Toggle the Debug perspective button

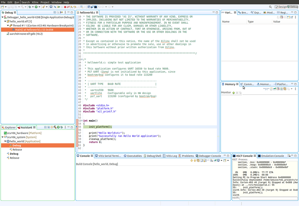[293, 7]
